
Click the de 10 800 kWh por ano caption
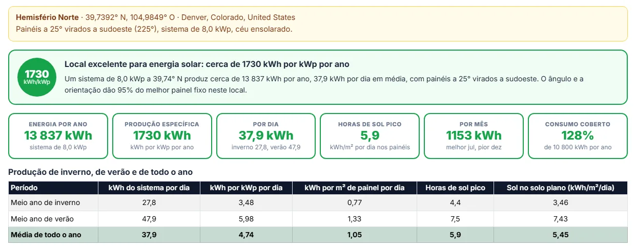coord(578,147)
